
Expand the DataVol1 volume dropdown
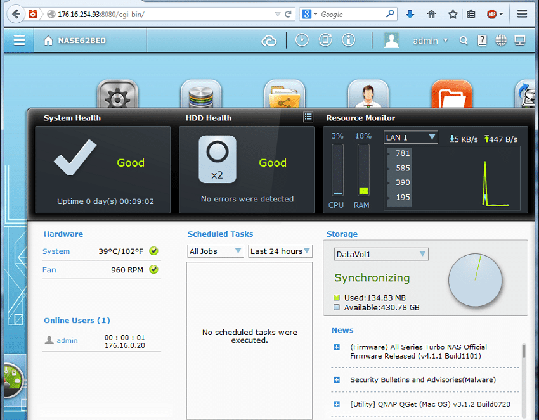click(x=381, y=254)
